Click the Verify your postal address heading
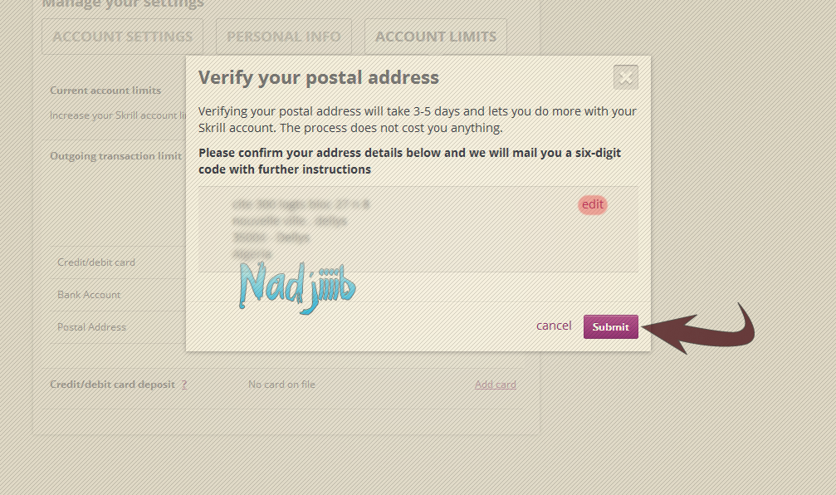This screenshot has height=495, width=836. 318,78
